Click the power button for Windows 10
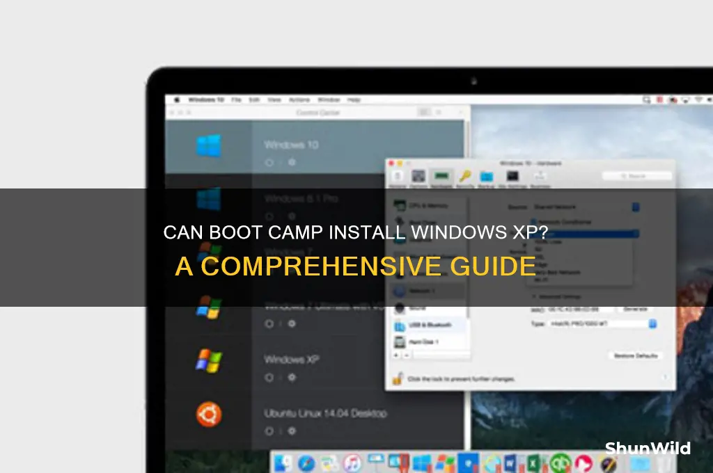Image resolution: width=713 pixels, height=473 pixels. (269, 162)
